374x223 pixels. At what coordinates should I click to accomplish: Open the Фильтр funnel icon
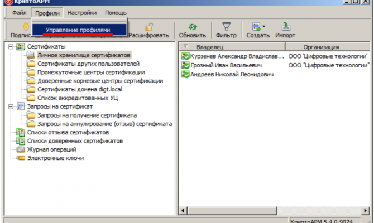tap(227, 27)
